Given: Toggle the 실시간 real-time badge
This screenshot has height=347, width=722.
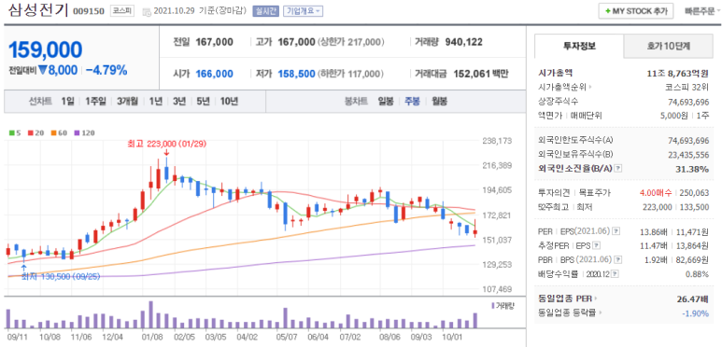Looking at the screenshot, I should (x=265, y=11).
